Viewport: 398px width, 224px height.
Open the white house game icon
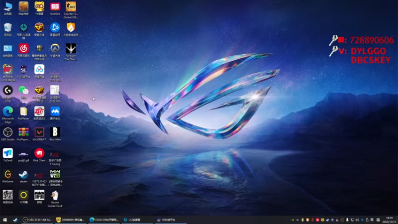(x=39, y=197)
